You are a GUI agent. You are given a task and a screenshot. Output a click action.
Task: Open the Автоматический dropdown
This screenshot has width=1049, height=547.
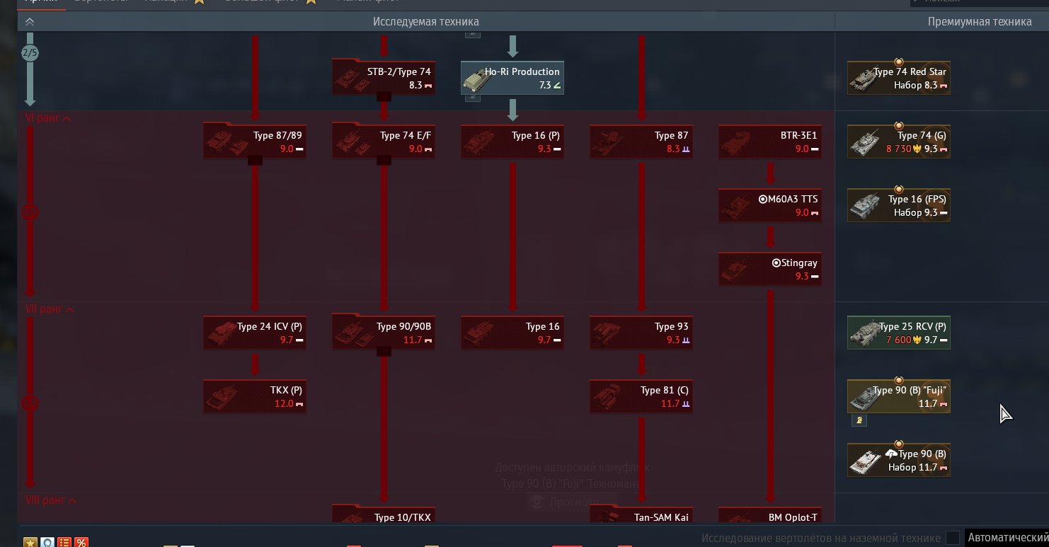pyautogui.click(x=1007, y=538)
